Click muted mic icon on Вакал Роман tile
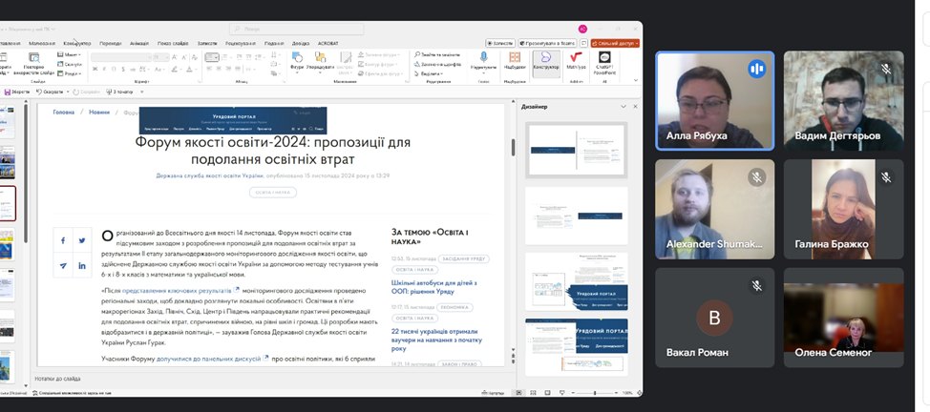 tap(756, 286)
